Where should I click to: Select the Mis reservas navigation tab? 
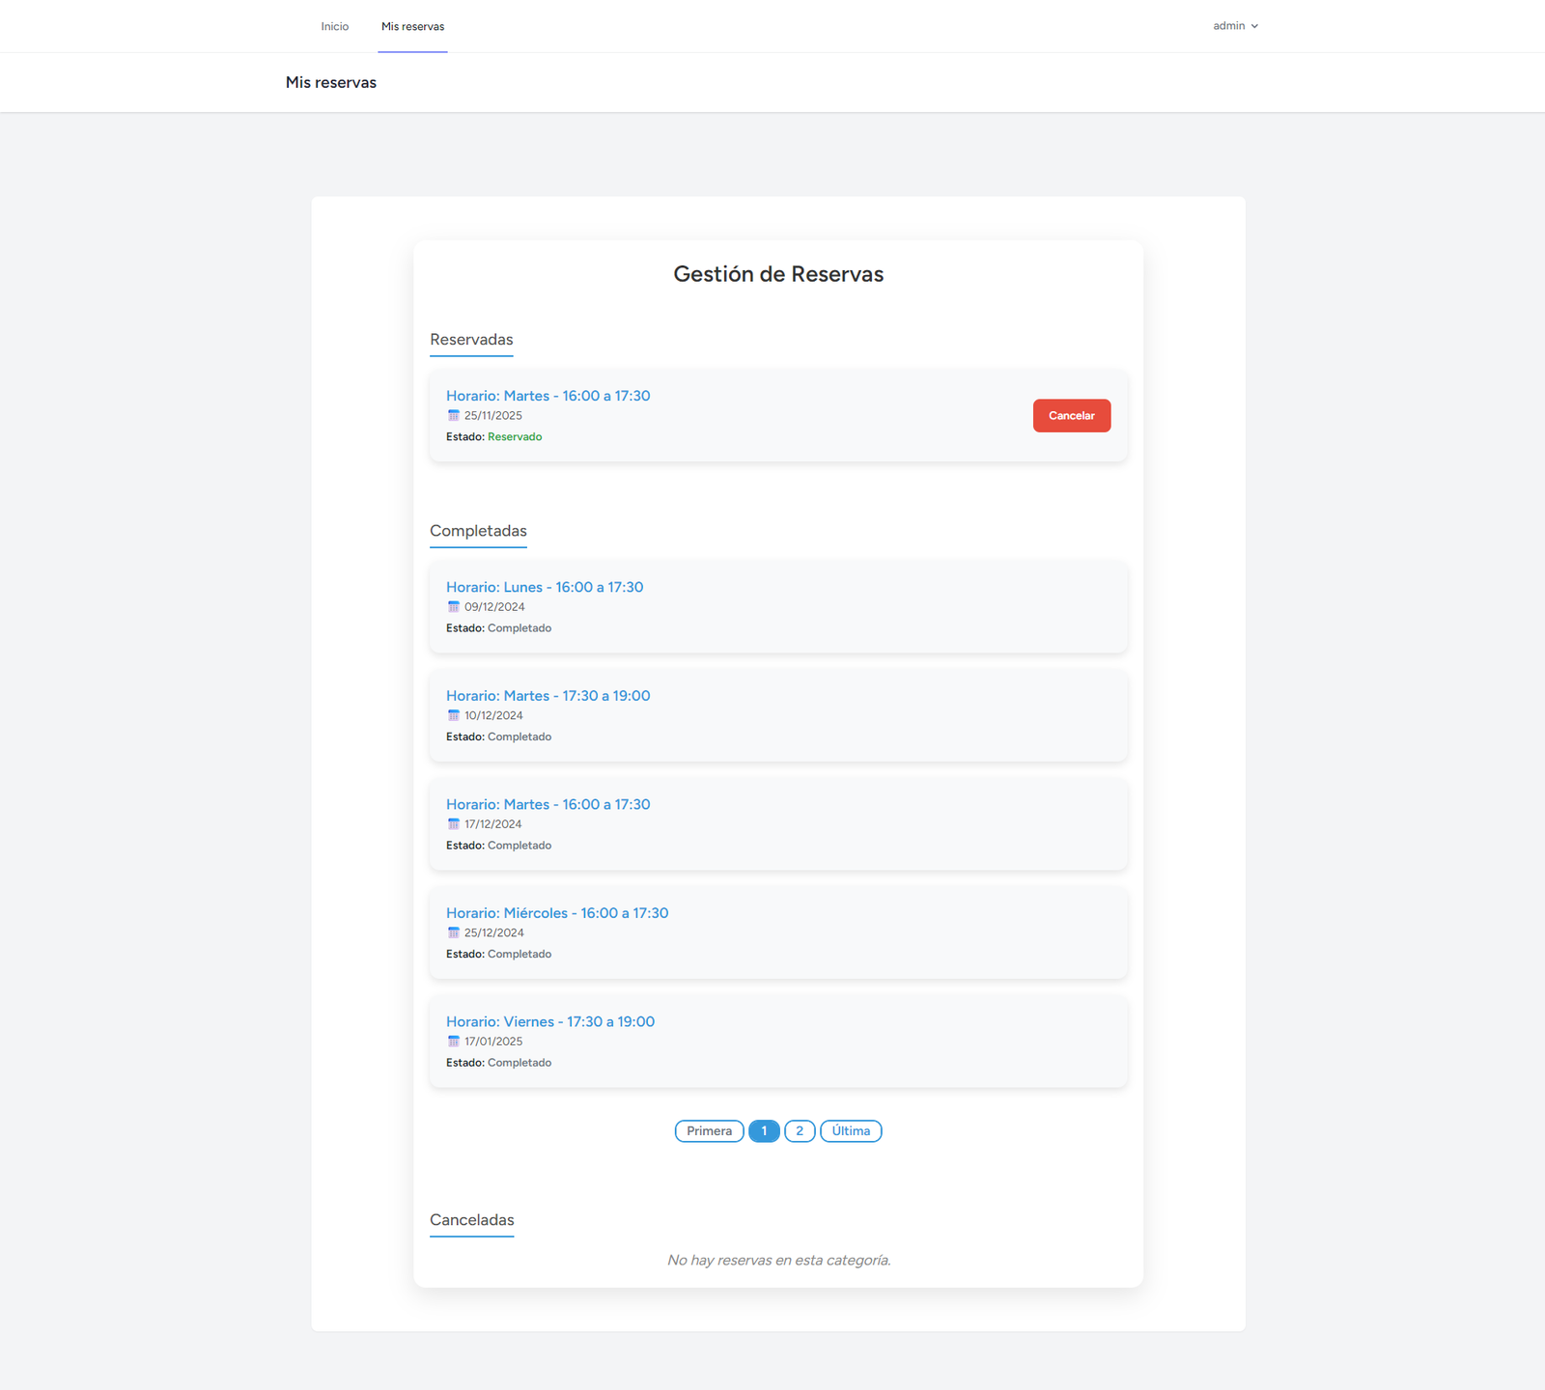pos(412,26)
